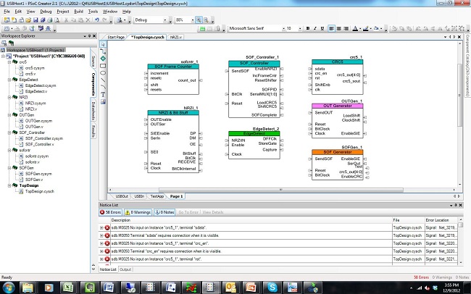Viewport: 471px width, 294px height.
Task: Click the schematic horizontal scrollbar
Action: coord(281,190)
